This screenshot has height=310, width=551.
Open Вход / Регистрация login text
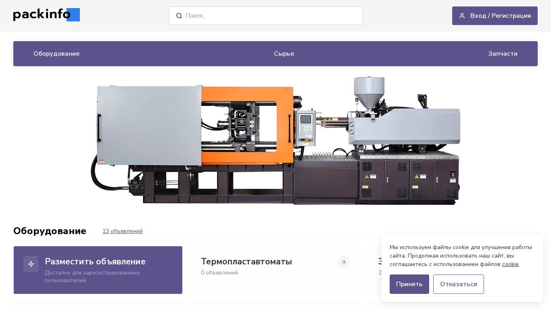pyautogui.click(x=500, y=16)
